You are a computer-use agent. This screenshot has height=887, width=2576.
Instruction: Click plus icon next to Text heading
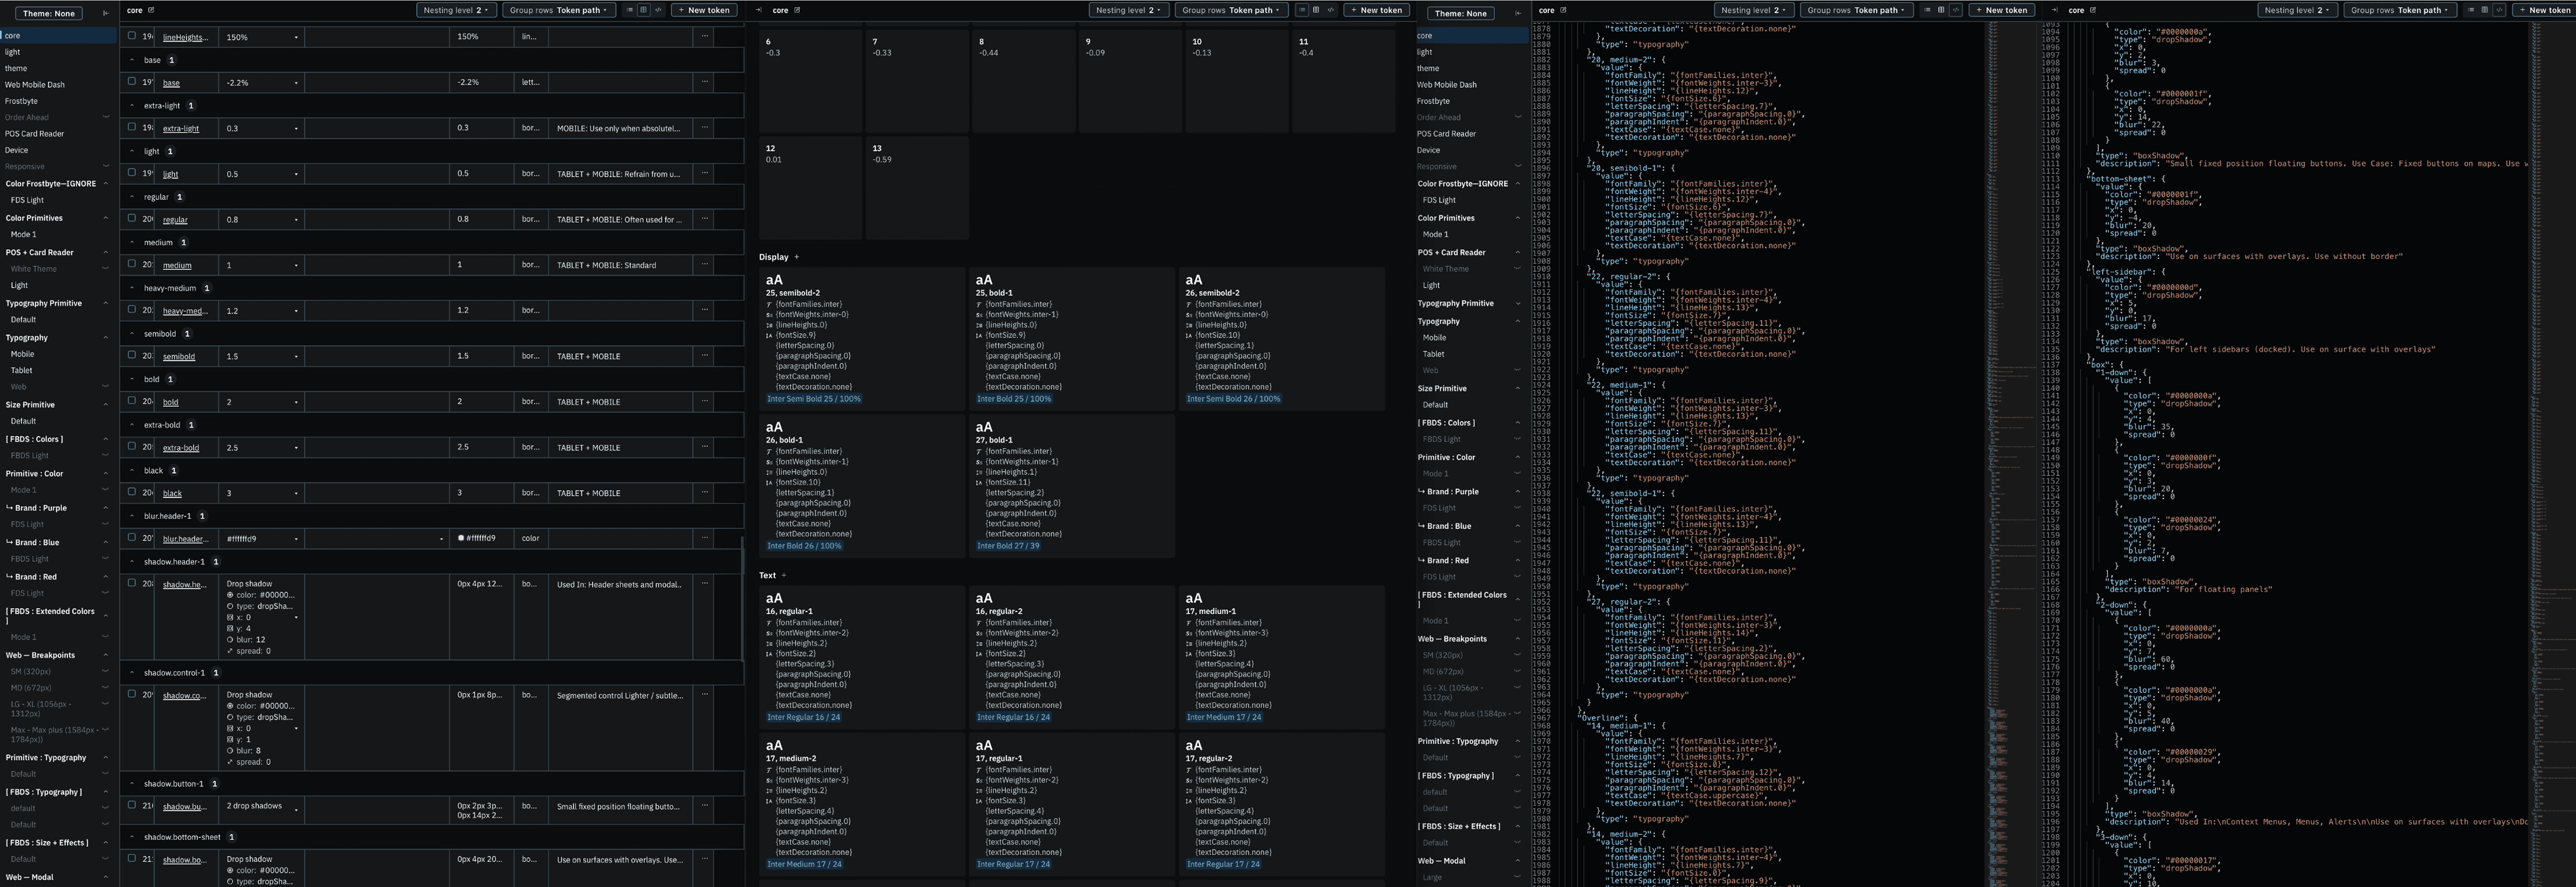(x=784, y=575)
